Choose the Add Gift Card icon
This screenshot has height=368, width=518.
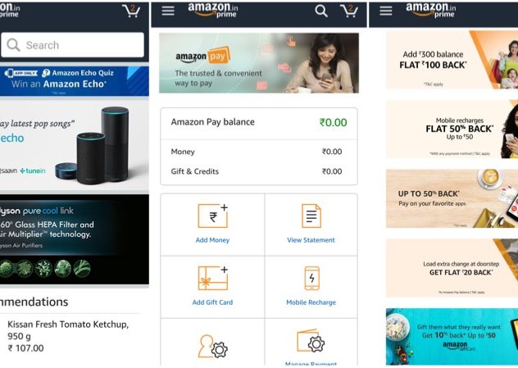(x=213, y=278)
